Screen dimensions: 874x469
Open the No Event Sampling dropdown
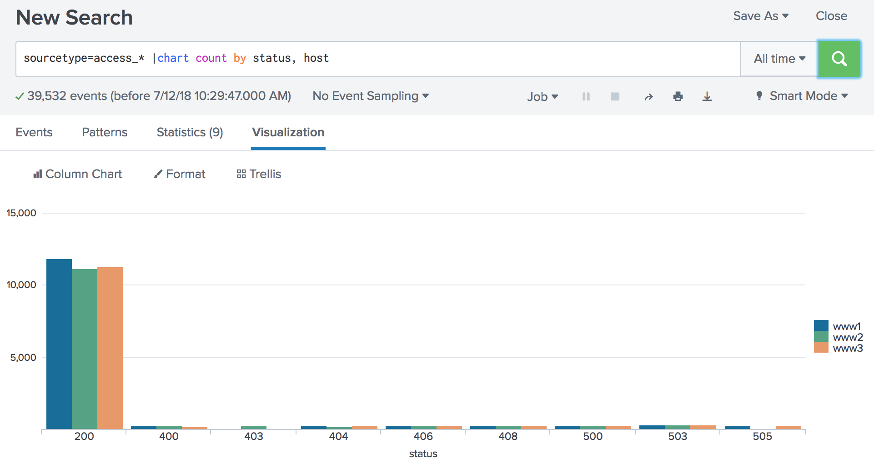click(370, 96)
